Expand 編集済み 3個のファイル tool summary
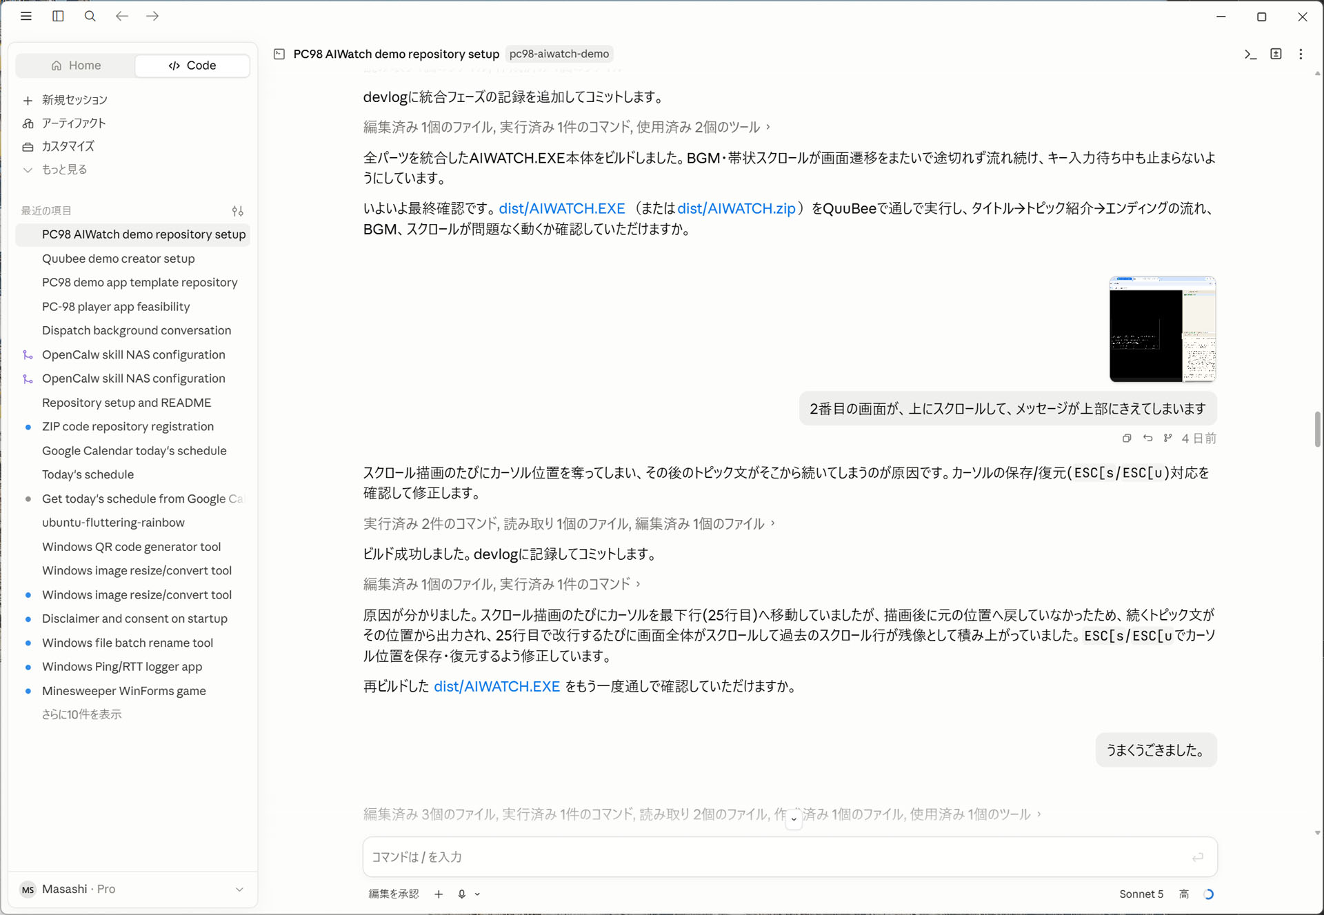This screenshot has width=1324, height=915. pyautogui.click(x=702, y=814)
